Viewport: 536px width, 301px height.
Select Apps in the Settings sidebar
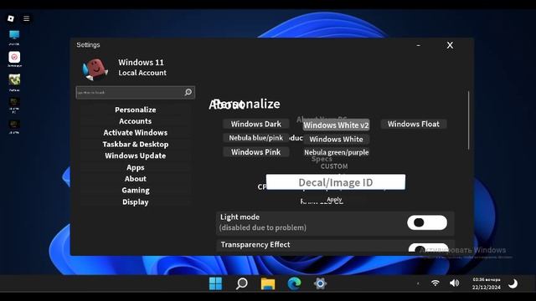(x=136, y=167)
